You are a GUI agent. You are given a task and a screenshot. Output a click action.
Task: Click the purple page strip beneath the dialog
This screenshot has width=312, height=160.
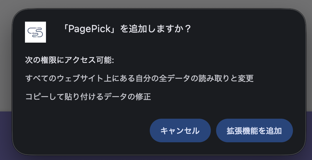point(156,157)
